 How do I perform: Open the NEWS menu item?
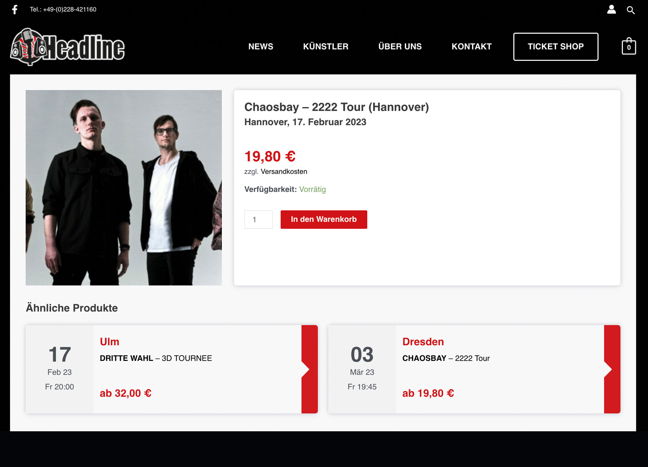click(261, 46)
